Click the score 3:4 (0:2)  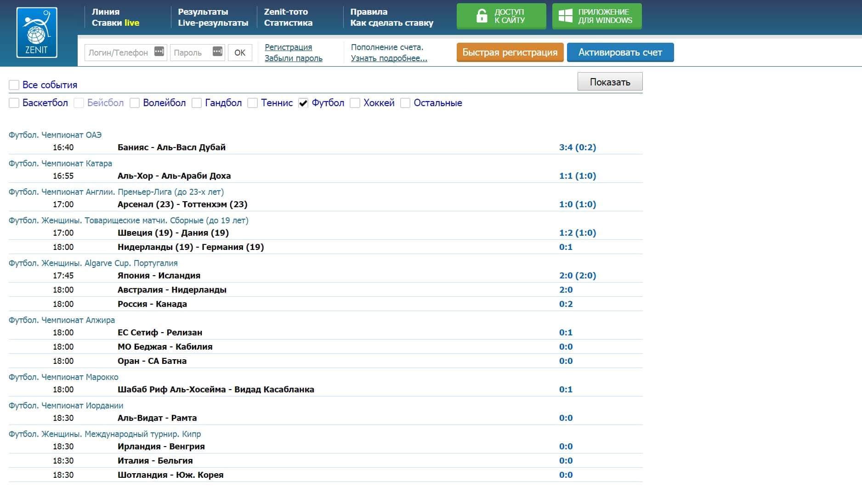click(x=578, y=147)
